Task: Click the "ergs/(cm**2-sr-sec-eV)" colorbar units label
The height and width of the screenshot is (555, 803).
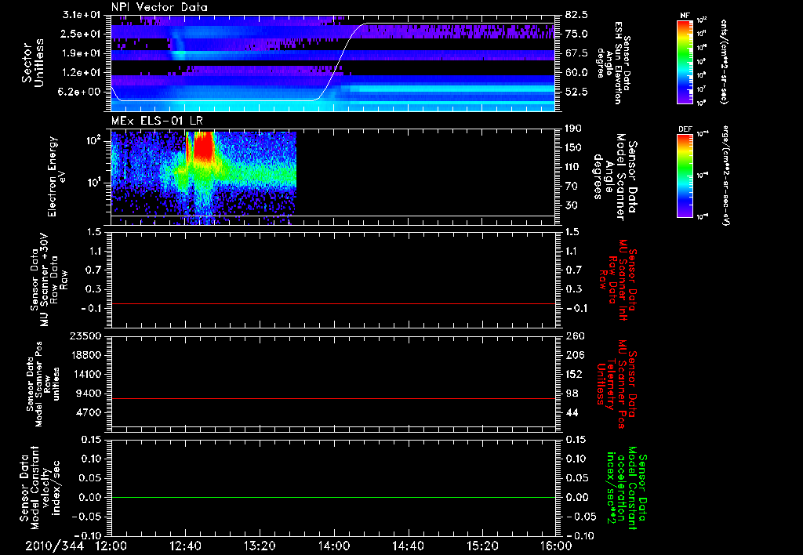Action: click(726, 175)
